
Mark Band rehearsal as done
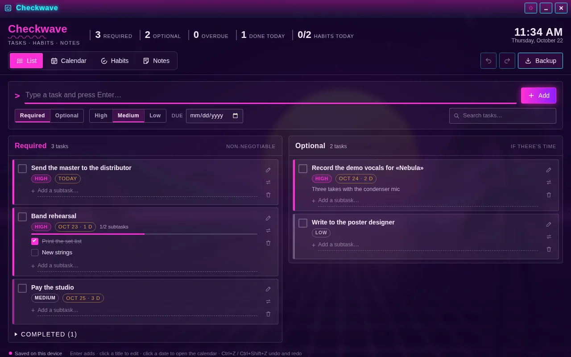click(22, 217)
